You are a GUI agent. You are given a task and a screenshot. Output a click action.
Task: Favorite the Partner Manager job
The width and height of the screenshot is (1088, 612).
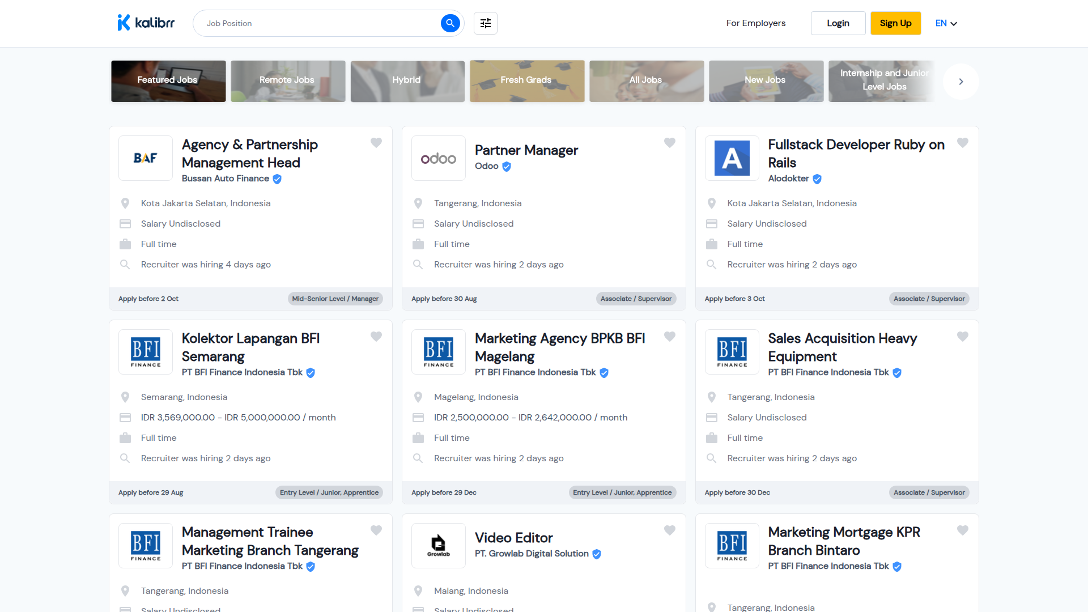click(x=670, y=143)
